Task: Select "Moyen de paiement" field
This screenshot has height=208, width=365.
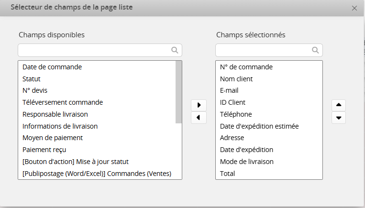Action: 53,138
